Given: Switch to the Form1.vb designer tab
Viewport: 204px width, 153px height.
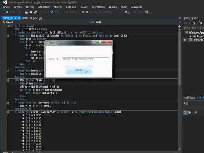Looking at the screenshot, I should [x=32, y=18].
